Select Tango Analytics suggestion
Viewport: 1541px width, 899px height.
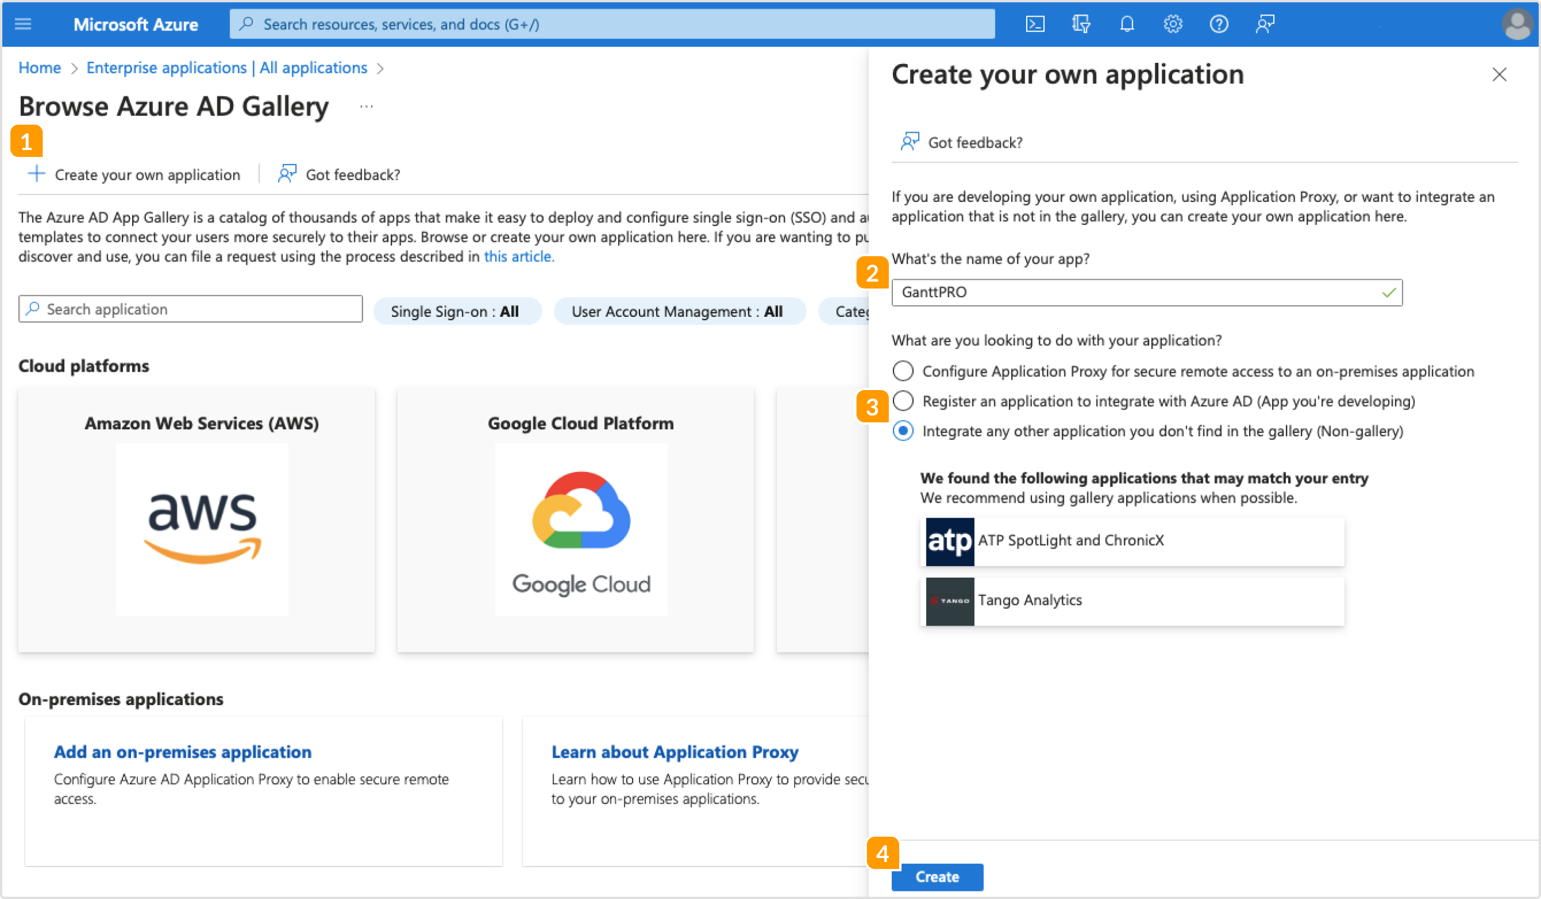click(1132, 601)
